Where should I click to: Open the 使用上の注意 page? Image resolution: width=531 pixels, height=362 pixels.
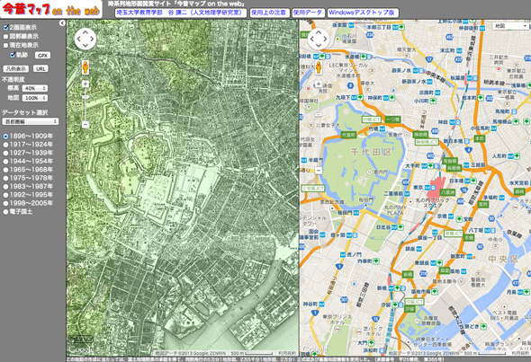click(270, 13)
